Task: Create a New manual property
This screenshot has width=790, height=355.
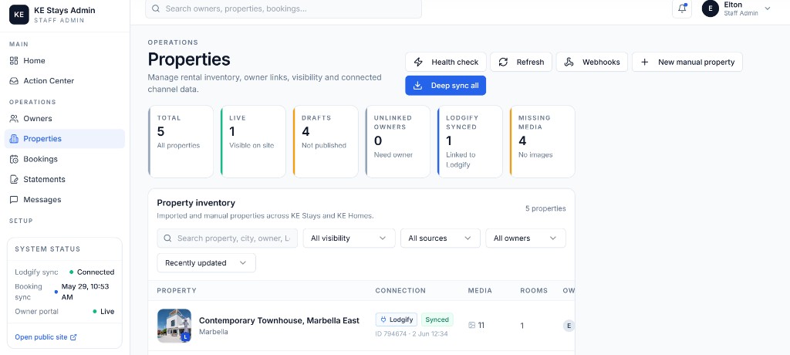Action: (x=687, y=62)
